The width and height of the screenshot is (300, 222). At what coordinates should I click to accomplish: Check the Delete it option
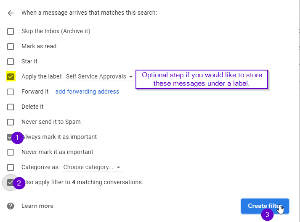coord(11,107)
